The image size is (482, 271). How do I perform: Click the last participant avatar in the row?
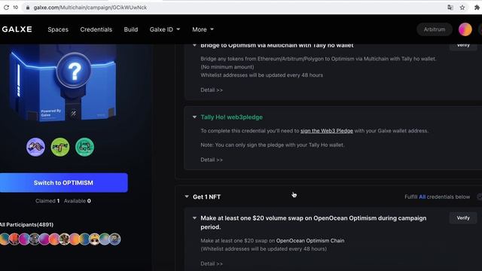115,239
